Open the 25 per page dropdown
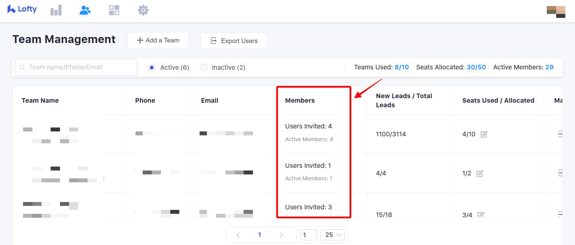575x245 pixels. pos(333,235)
